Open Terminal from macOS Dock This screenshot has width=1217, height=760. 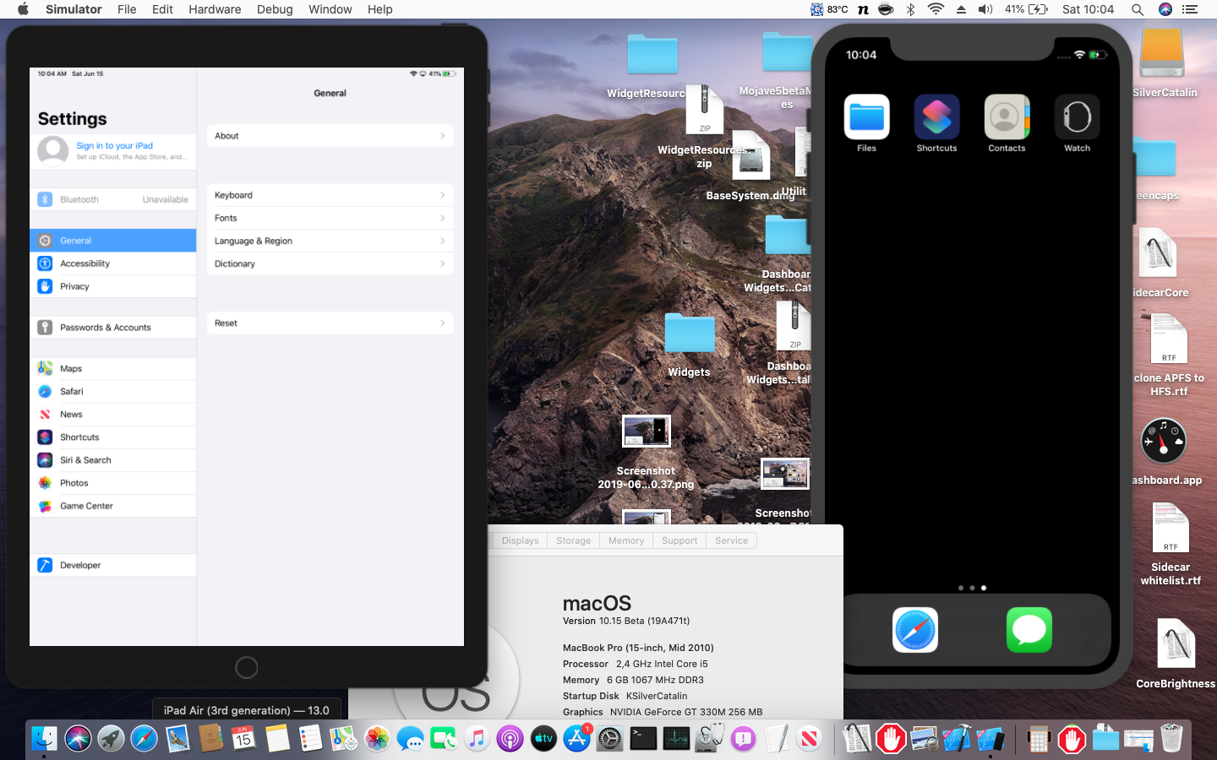tap(643, 739)
